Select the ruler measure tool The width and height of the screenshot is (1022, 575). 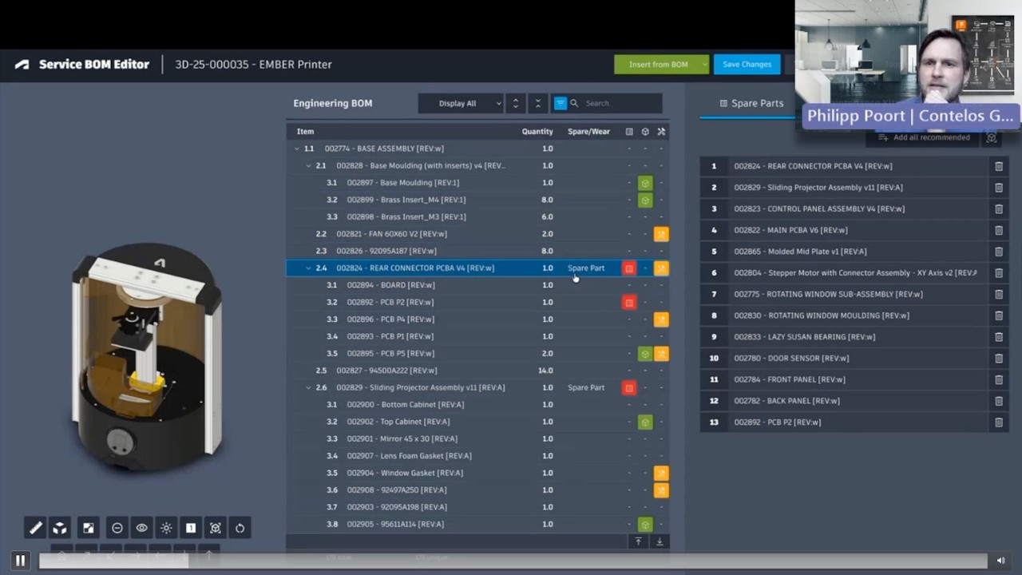tap(36, 528)
